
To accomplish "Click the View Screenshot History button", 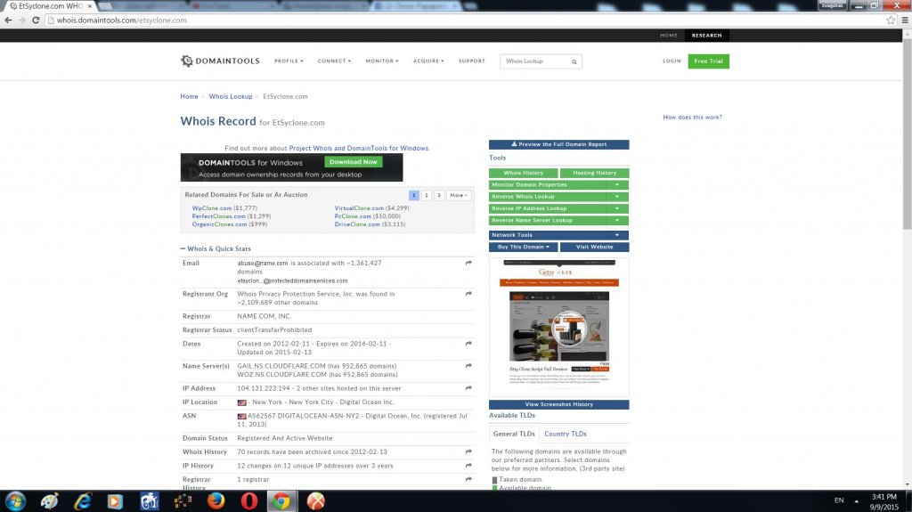I will tap(558, 404).
